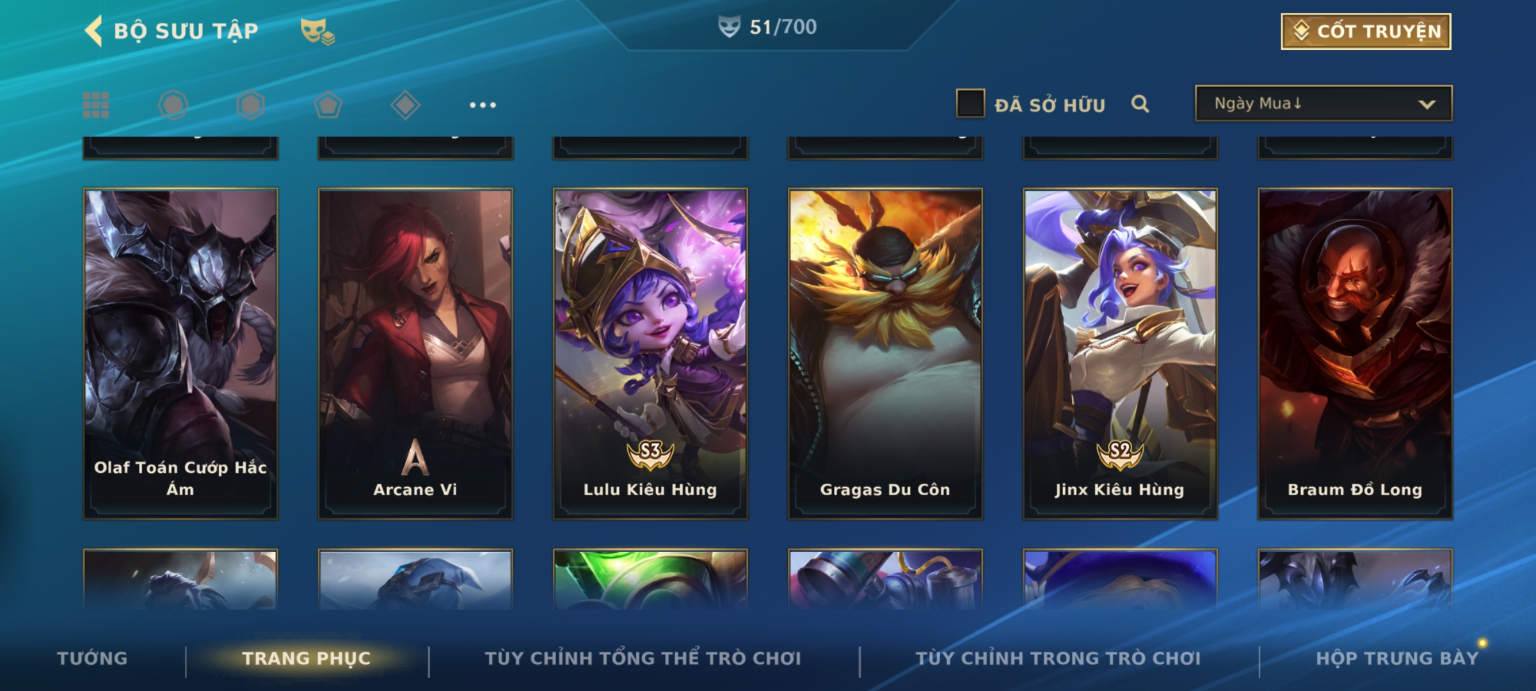1536x691 pixels.
Task: Open more filters via three dots
Action: (x=483, y=105)
